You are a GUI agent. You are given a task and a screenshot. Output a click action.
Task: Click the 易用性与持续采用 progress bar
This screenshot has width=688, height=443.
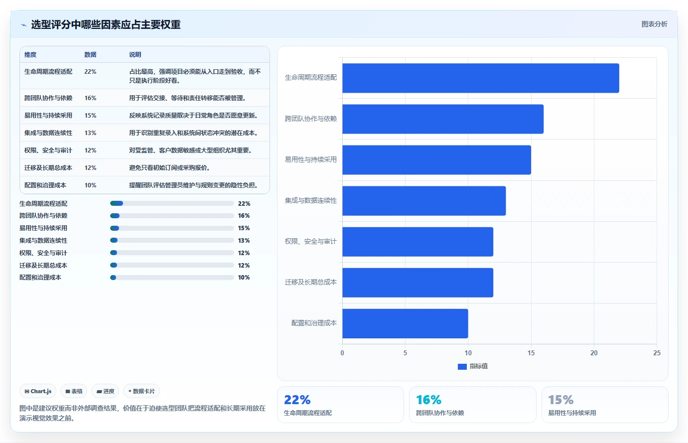(x=172, y=228)
